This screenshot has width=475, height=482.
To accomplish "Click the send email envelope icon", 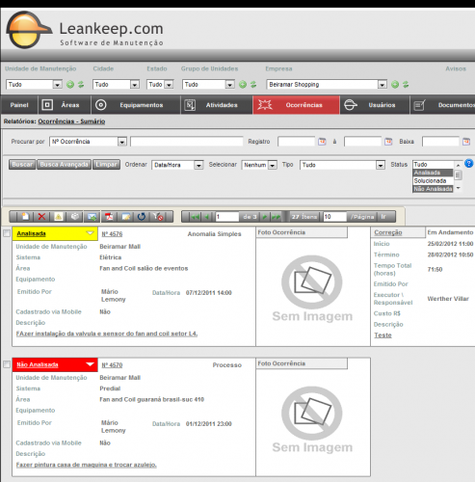I will click(92, 217).
